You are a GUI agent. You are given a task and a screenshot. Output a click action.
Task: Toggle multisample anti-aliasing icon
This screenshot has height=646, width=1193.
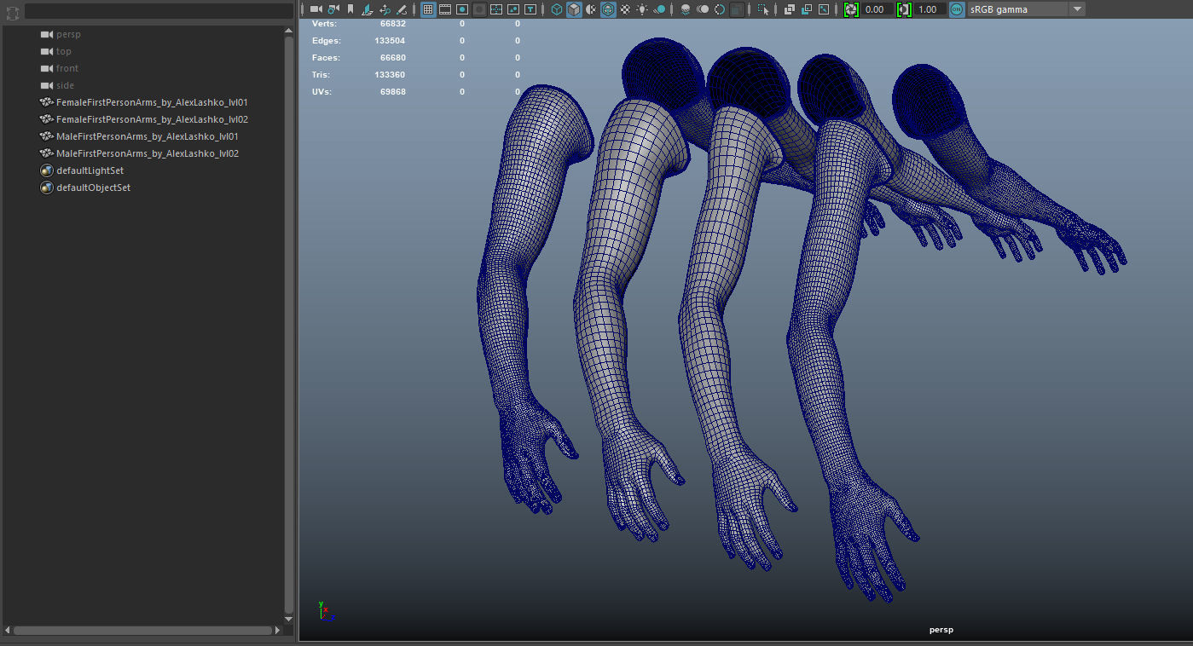720,9
